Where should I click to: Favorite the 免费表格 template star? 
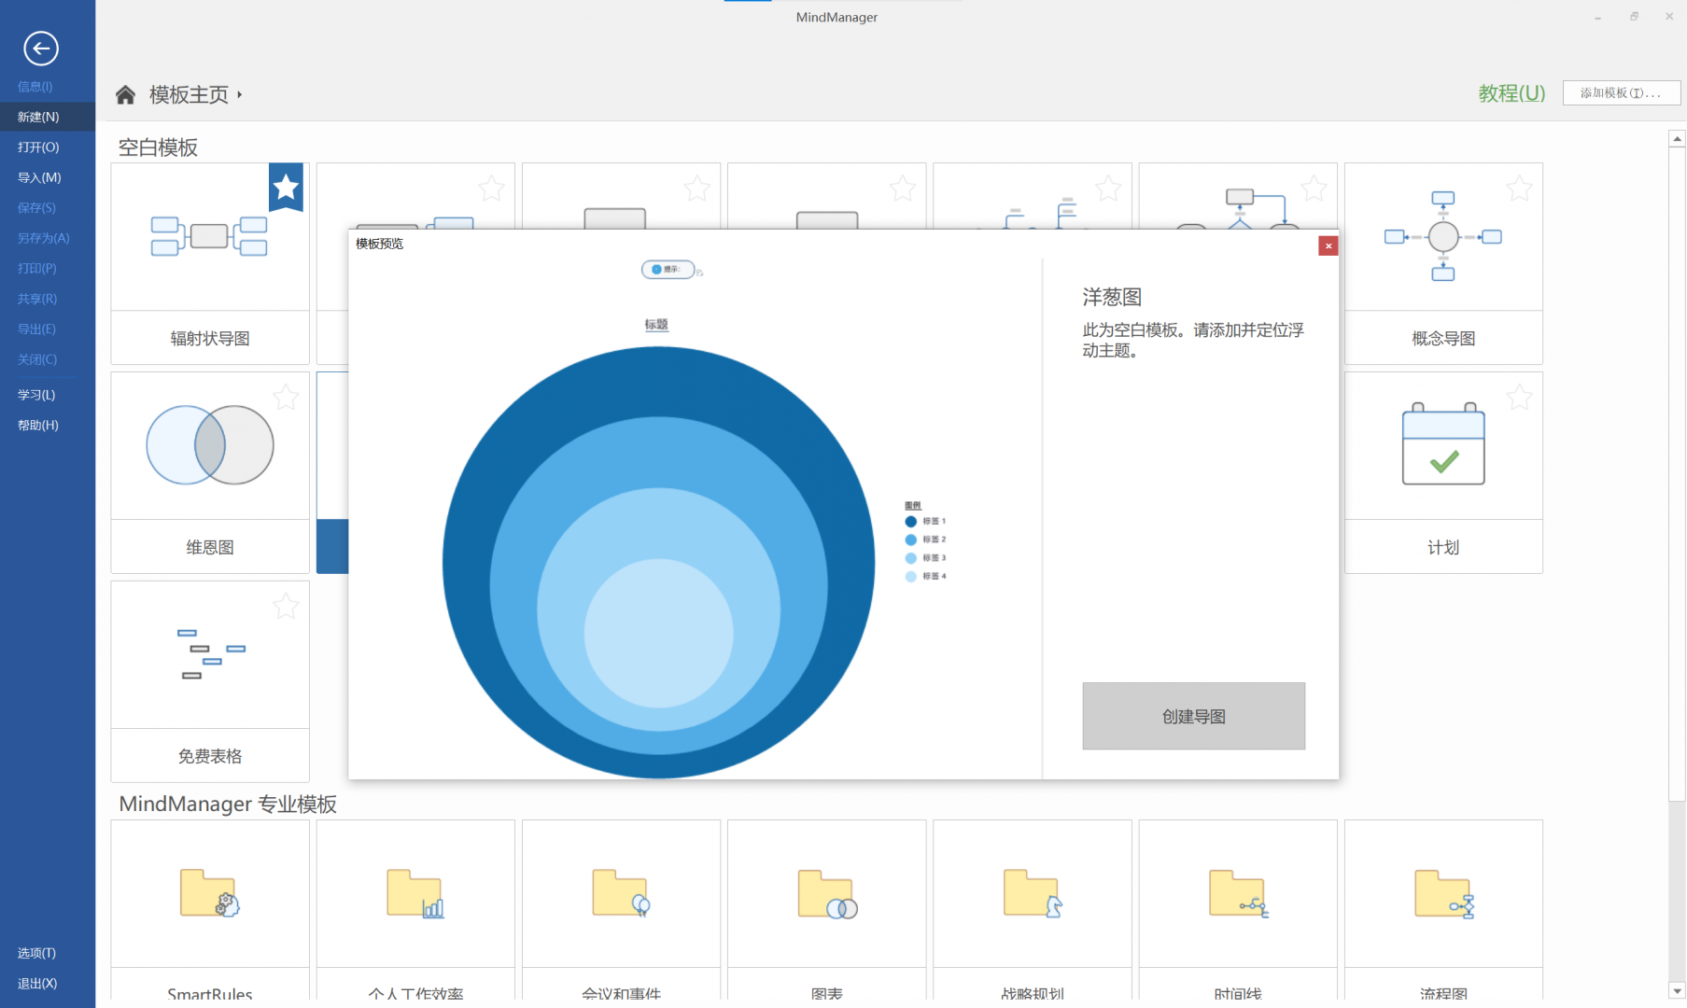[286, 607]
